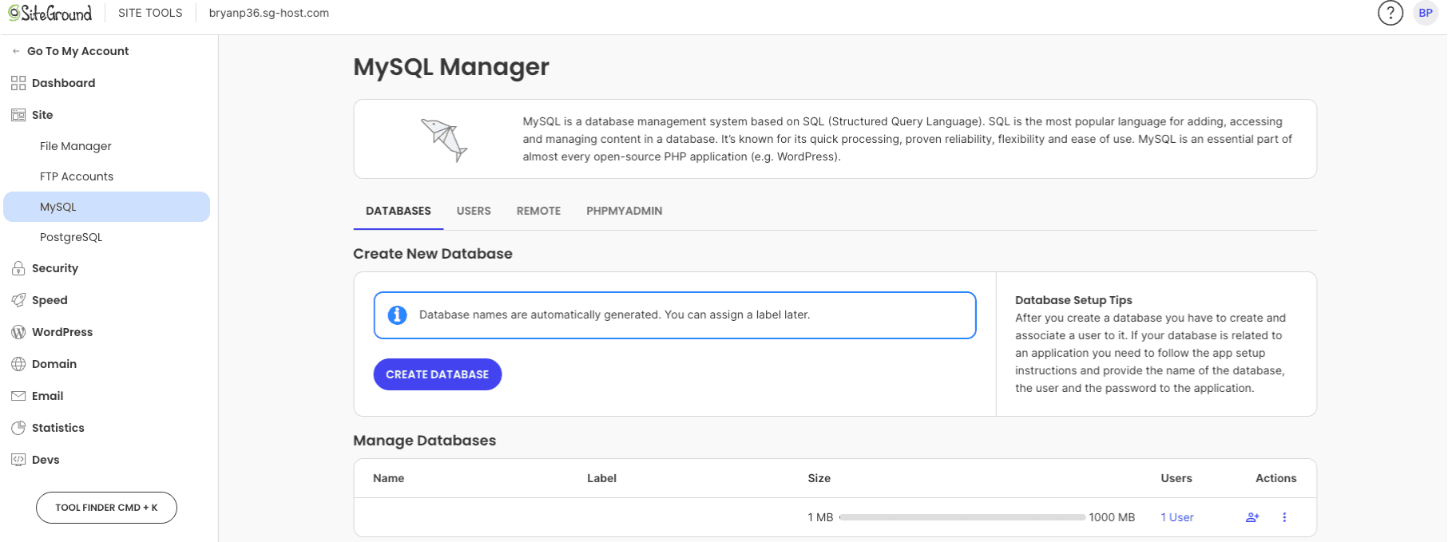Click the 1 MB size value
Image resolution: width=1448 pixels, height=542 pixels.
pos(820,517)
